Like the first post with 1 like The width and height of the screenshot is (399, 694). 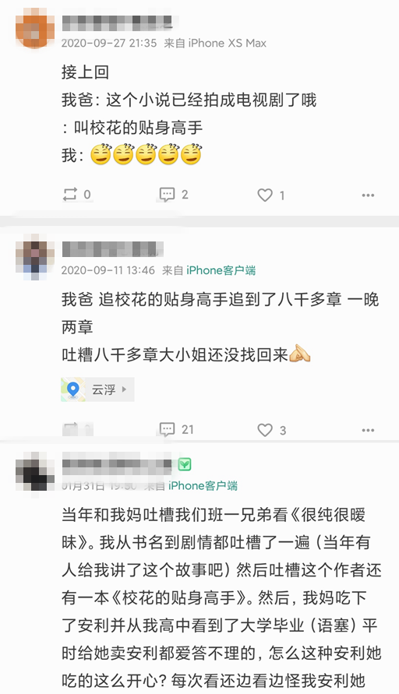pos(271,195)
